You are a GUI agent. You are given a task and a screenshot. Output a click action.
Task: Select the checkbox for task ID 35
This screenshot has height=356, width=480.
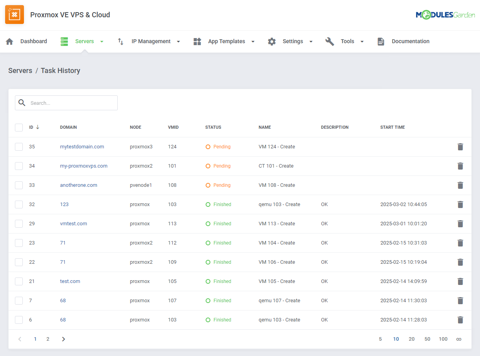[18, 146]
